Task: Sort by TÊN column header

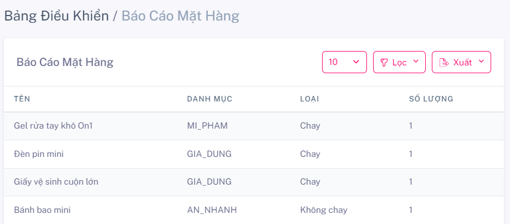Action: click(x=22, y=99)
